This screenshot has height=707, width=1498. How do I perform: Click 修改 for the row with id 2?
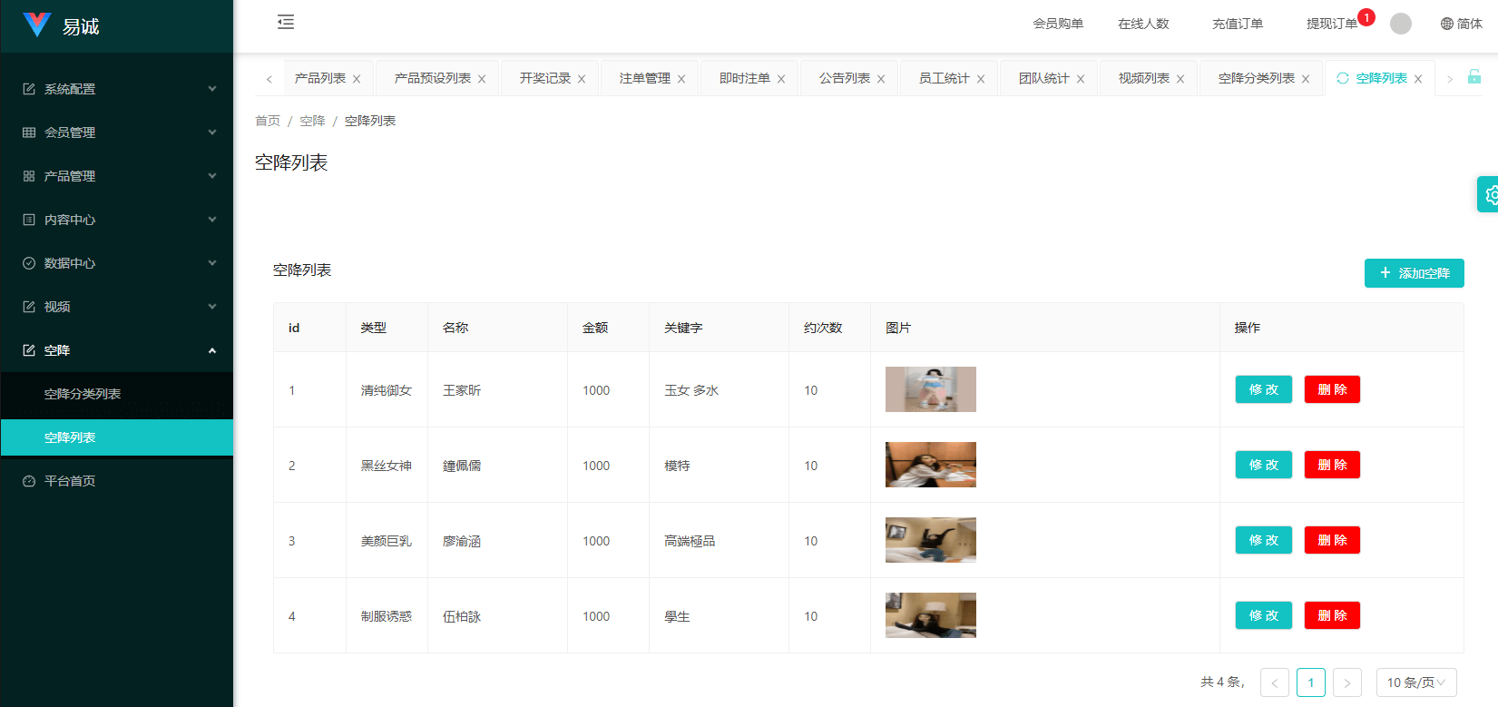1263,465
